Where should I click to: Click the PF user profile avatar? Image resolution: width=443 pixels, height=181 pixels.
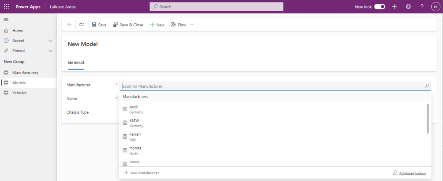pos(435,6)
